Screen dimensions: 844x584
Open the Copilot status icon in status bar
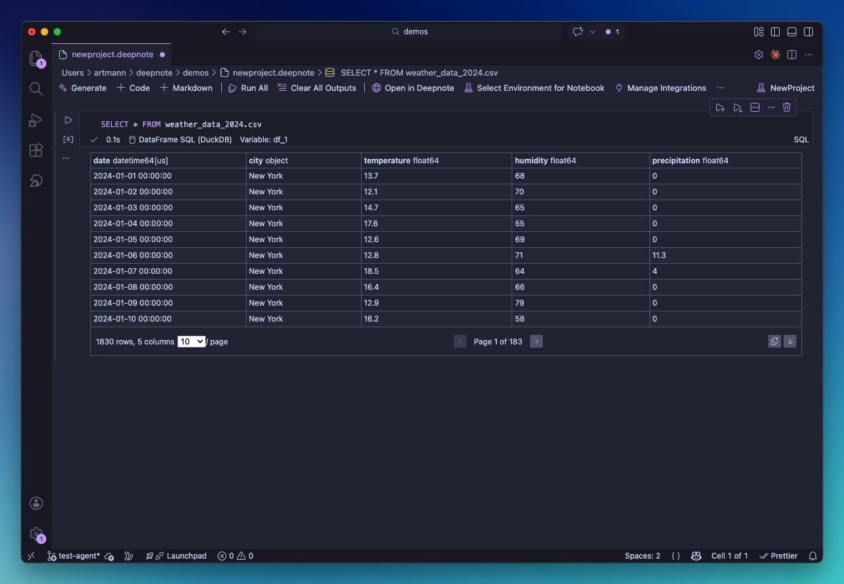696,556
